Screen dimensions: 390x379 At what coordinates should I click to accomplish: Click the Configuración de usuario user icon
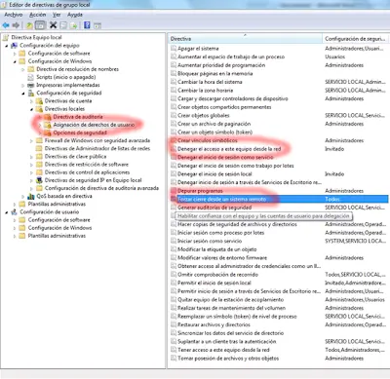pyautogui.click(x=15, y=212)
